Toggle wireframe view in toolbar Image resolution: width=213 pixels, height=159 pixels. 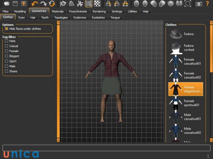click(72, 4)
